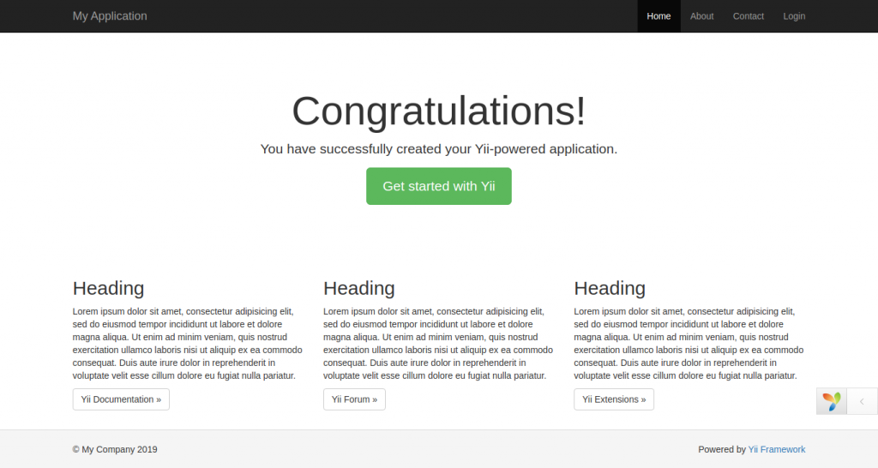Follow the Yii Framework footer link
878x468 pixels.
tap(777, 449)
